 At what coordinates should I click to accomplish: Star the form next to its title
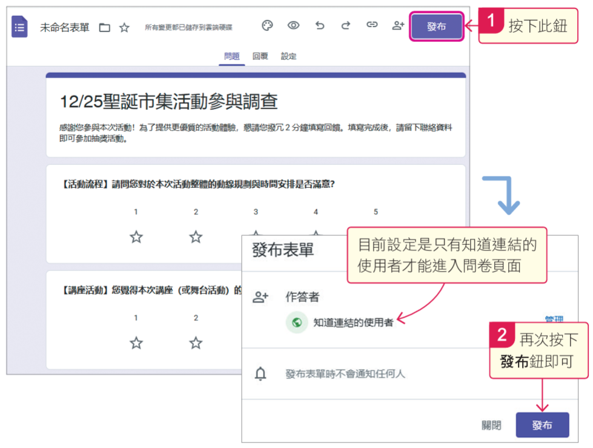click(124, 26)
